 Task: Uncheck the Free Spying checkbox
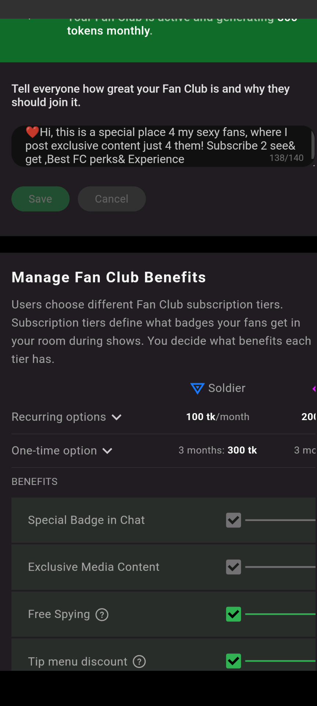pyautogui.click(x=233, y=614)
